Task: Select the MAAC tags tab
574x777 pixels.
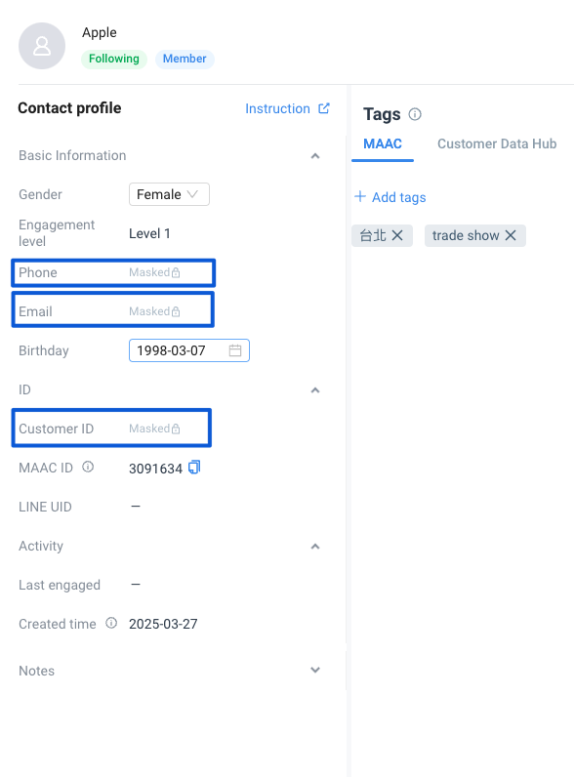Action: click(383, 143)
